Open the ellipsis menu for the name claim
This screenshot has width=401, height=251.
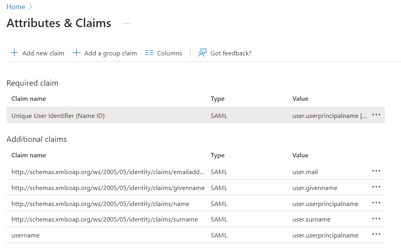click(376, 203)
